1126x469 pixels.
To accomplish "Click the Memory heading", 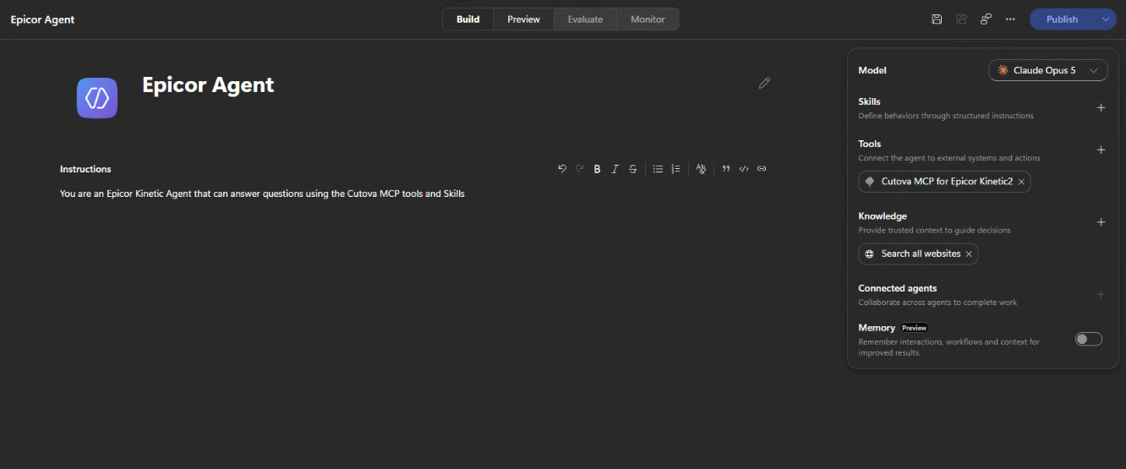I will [877, 328].
